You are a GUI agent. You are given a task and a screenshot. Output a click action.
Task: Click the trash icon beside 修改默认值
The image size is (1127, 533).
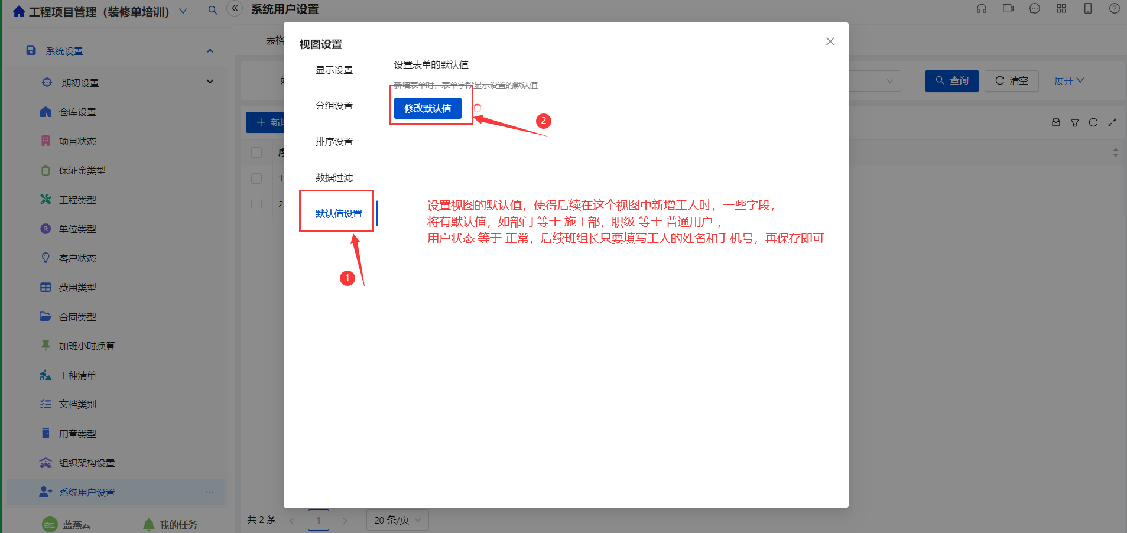pyautogui.click(x=478, y=108)
